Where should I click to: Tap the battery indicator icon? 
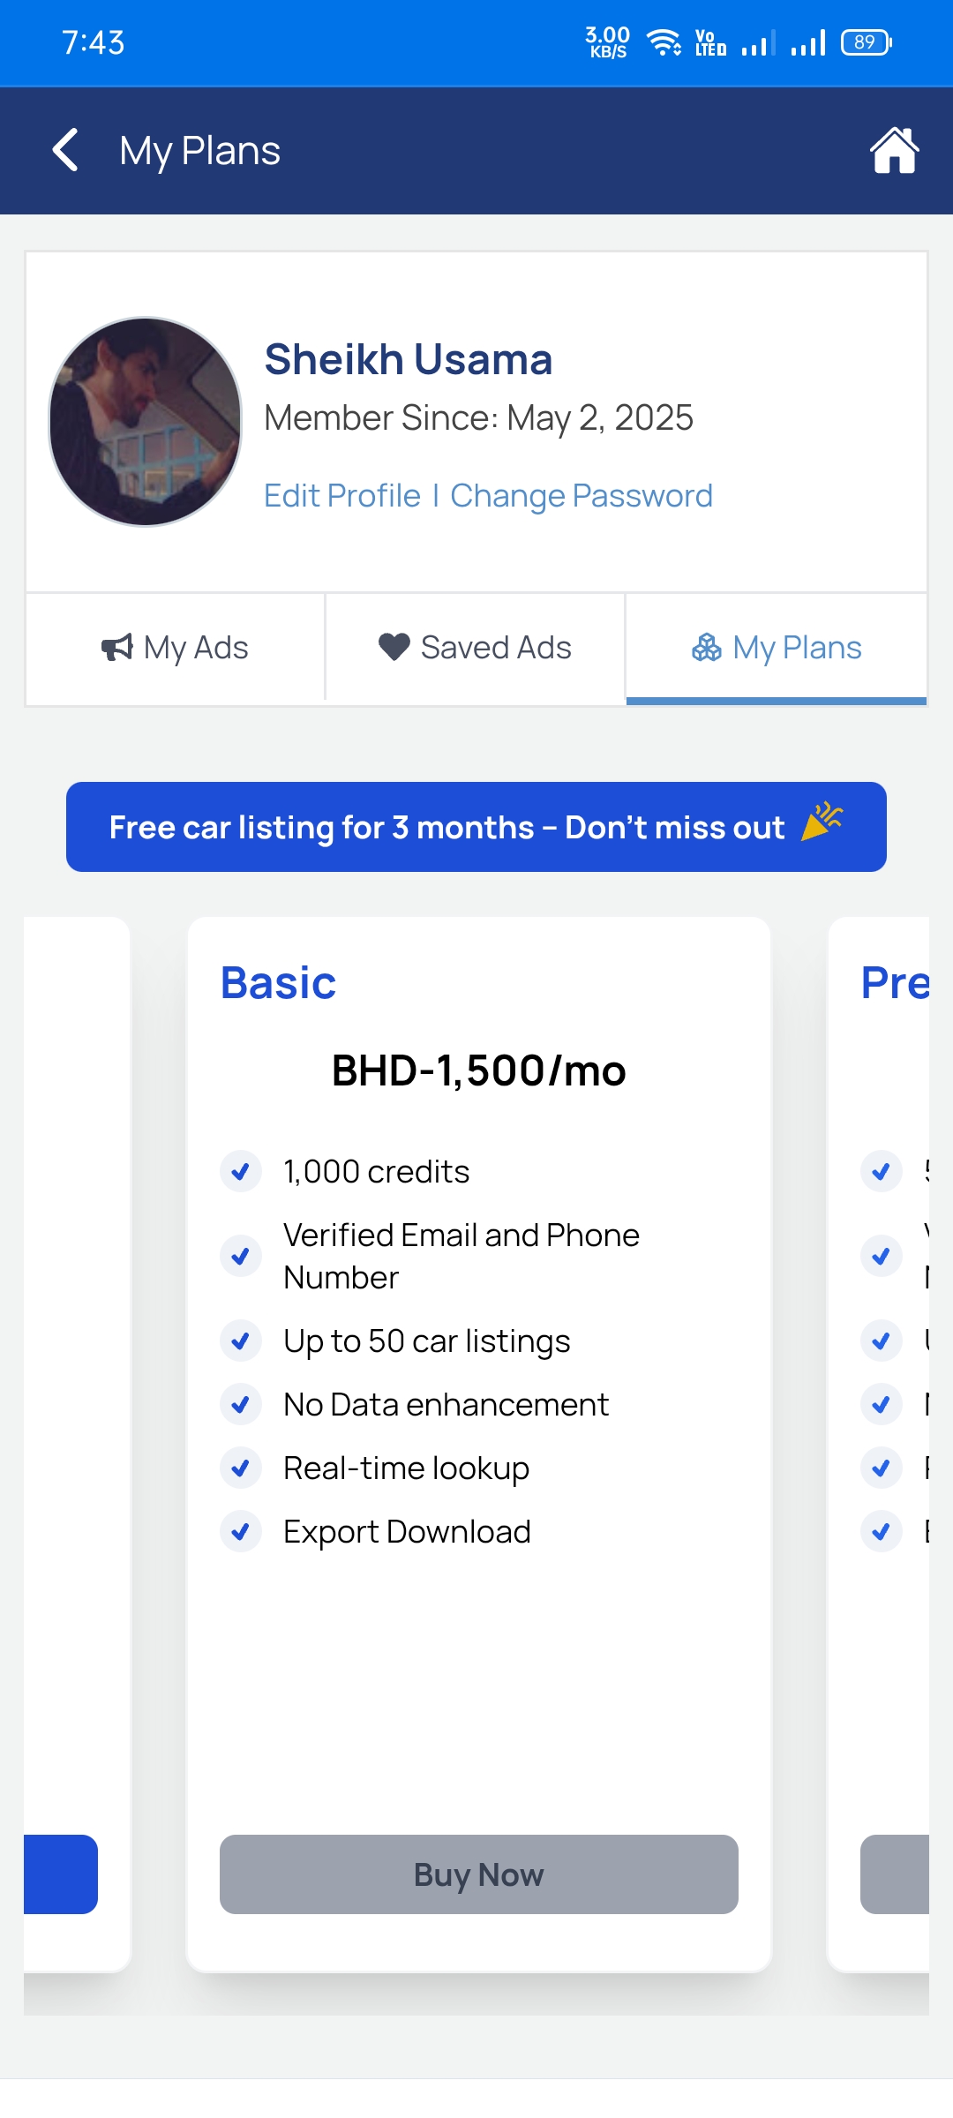867,42
